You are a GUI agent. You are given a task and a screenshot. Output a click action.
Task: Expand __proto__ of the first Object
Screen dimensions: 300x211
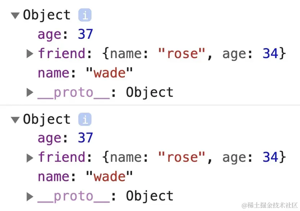tap(29, 92)
